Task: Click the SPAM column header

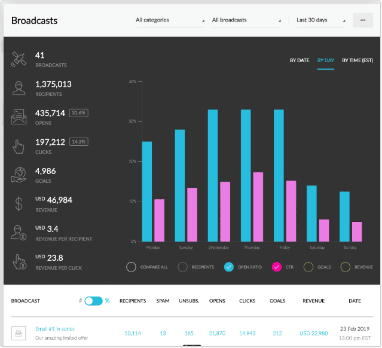Action: coord(163,301)
